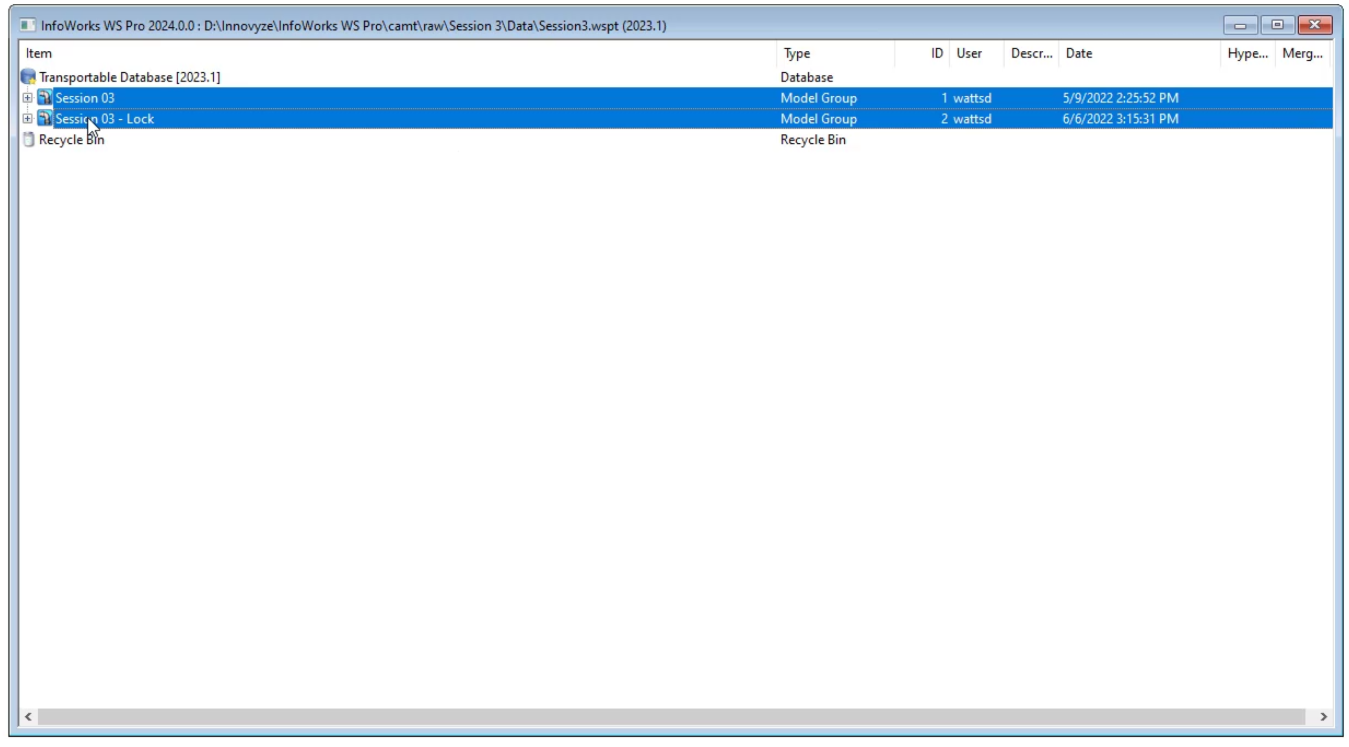Image resolution: width=1349 pixels, height=747 pixels.
Task: Click the date 5/9/2022 2:25:52 PM
Action: 1120,98
